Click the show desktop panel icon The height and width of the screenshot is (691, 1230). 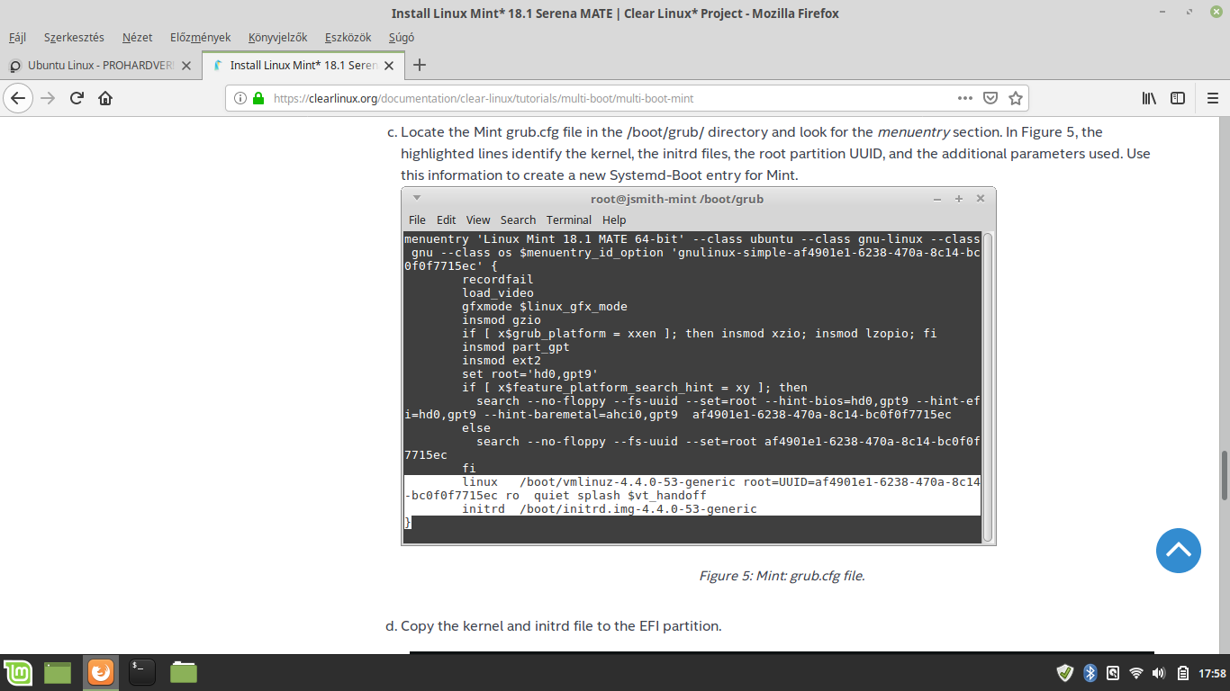[58, 672]
